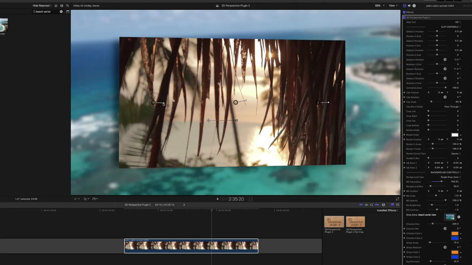Image resolution: width=472 pixels, height=265 pixels.
Task: Open the Stripe.Color.2 blue swatch
Action: point(455,257)
